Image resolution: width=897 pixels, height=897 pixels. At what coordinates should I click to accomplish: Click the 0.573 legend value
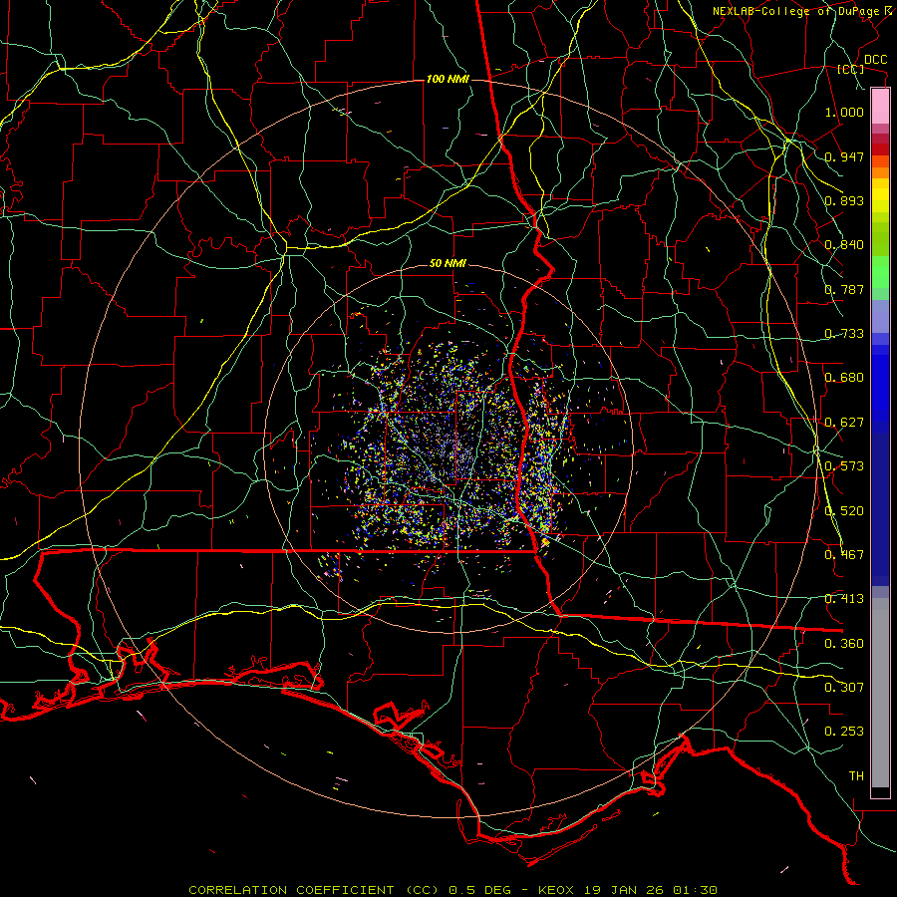pos(844,466)
